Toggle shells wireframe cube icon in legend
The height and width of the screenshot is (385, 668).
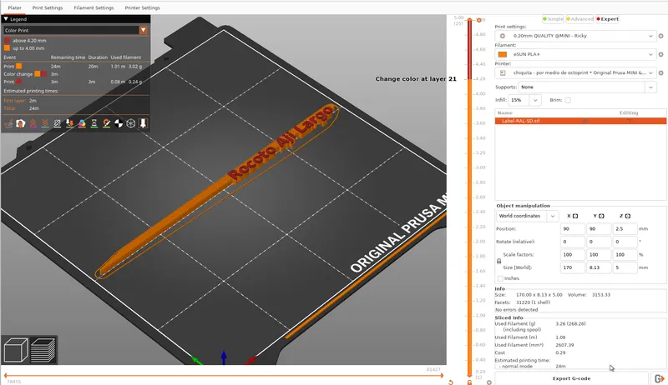point(131,123)
